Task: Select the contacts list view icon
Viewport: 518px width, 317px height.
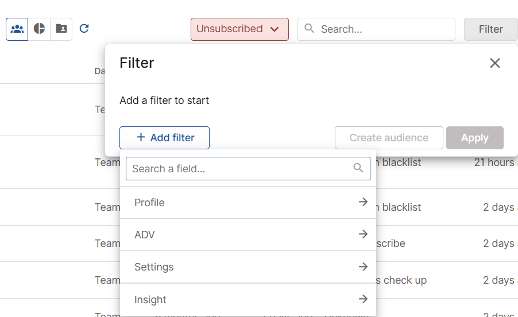Action: pos(17,29)
